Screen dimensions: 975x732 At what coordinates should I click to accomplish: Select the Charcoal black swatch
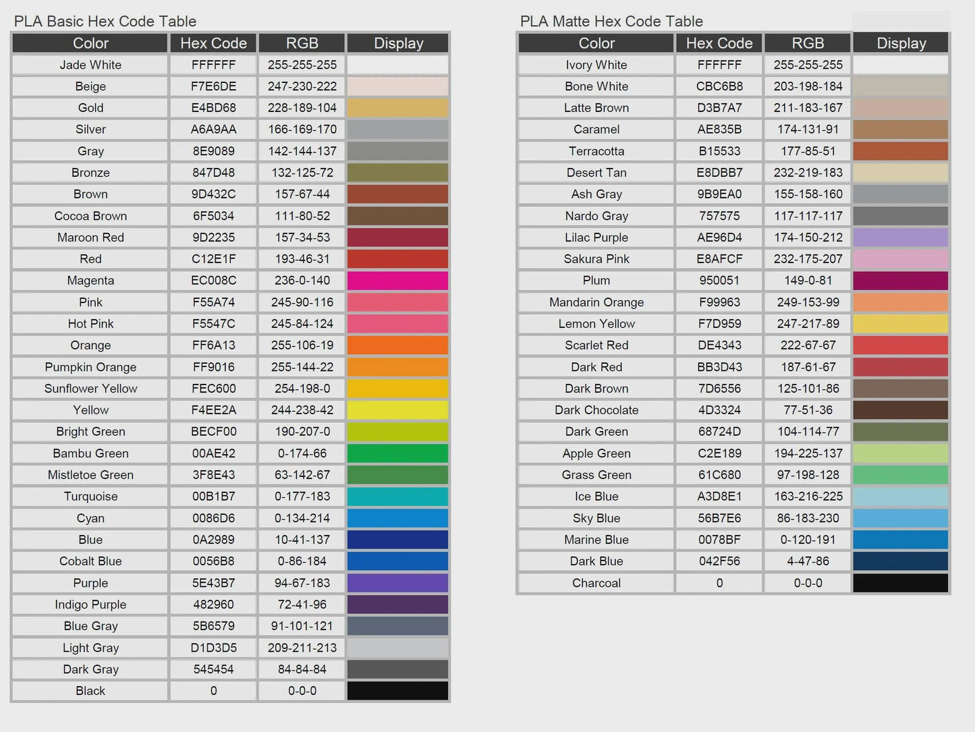click(901, 583)
